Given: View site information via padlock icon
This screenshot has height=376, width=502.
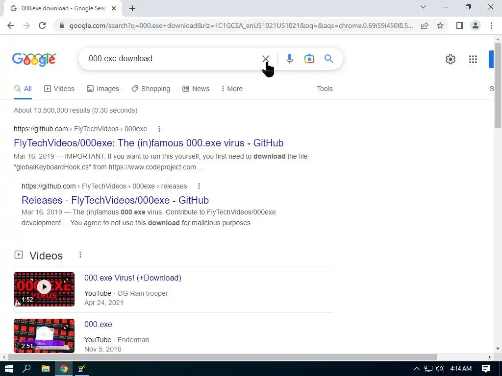Looking at the screenshot, I should point(62,25).
